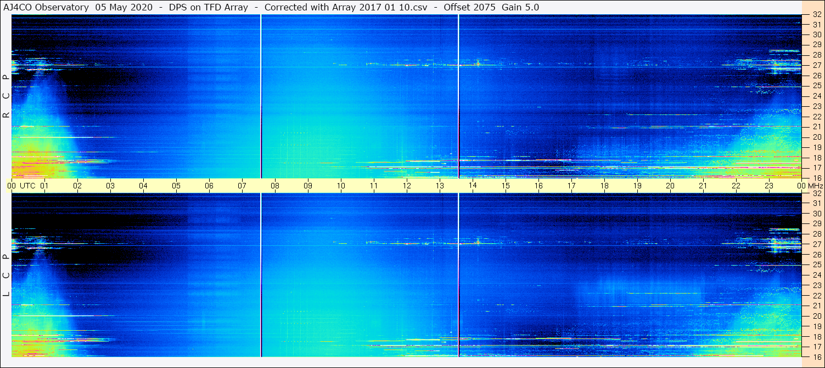Click the "00 MHz" label at time axis end
Viewport: 825px width, 368px height.
(x=809, y=186)
